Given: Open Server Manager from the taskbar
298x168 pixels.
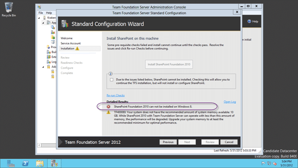Looking at the screenshot, I should tap(11, 163).
